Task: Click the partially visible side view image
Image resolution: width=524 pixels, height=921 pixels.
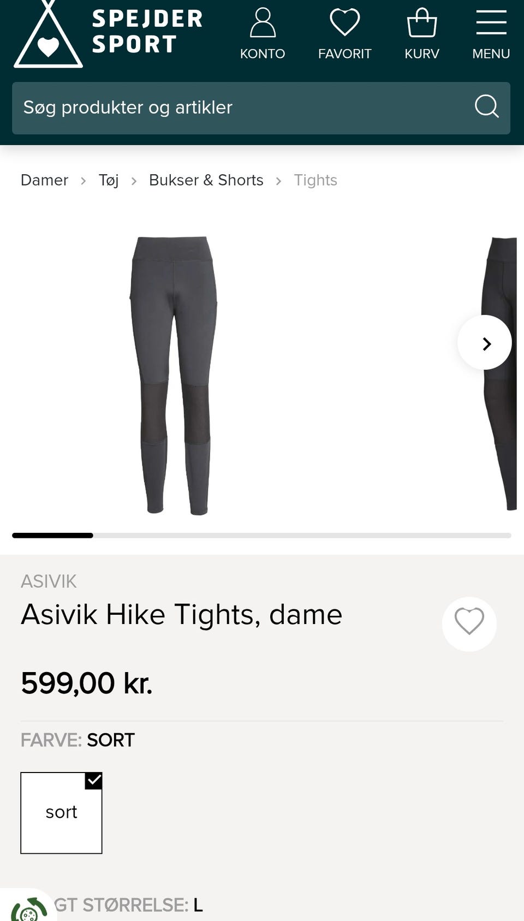Action: point(499,374)
